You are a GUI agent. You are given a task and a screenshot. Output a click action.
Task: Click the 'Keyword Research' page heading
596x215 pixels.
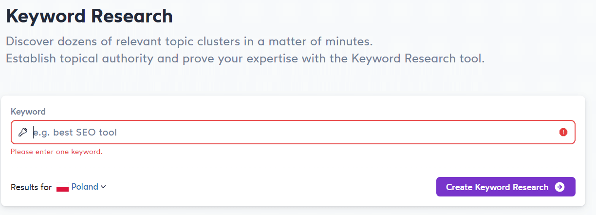[x=90, y=16]
